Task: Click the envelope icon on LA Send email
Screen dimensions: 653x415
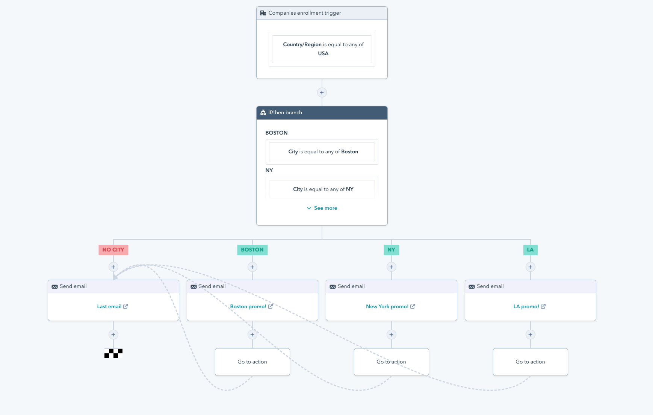Action: [x=472, y=286]
